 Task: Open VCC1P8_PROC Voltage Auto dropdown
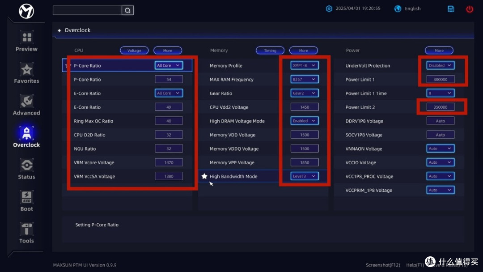(x=441, y=176)
